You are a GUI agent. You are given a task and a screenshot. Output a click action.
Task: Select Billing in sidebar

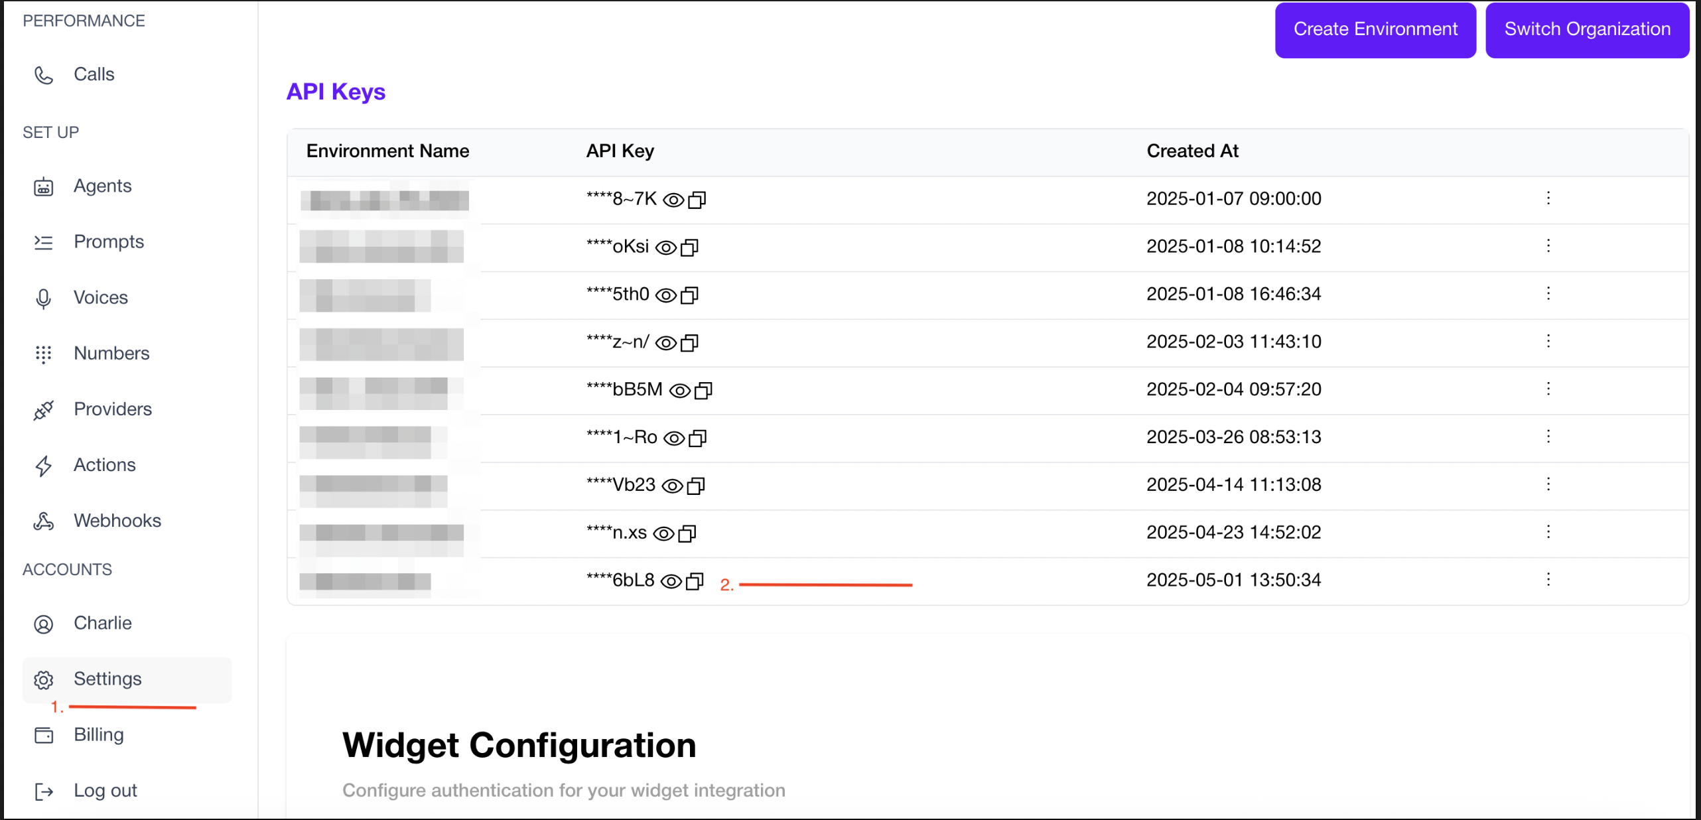tap(99, 735)
